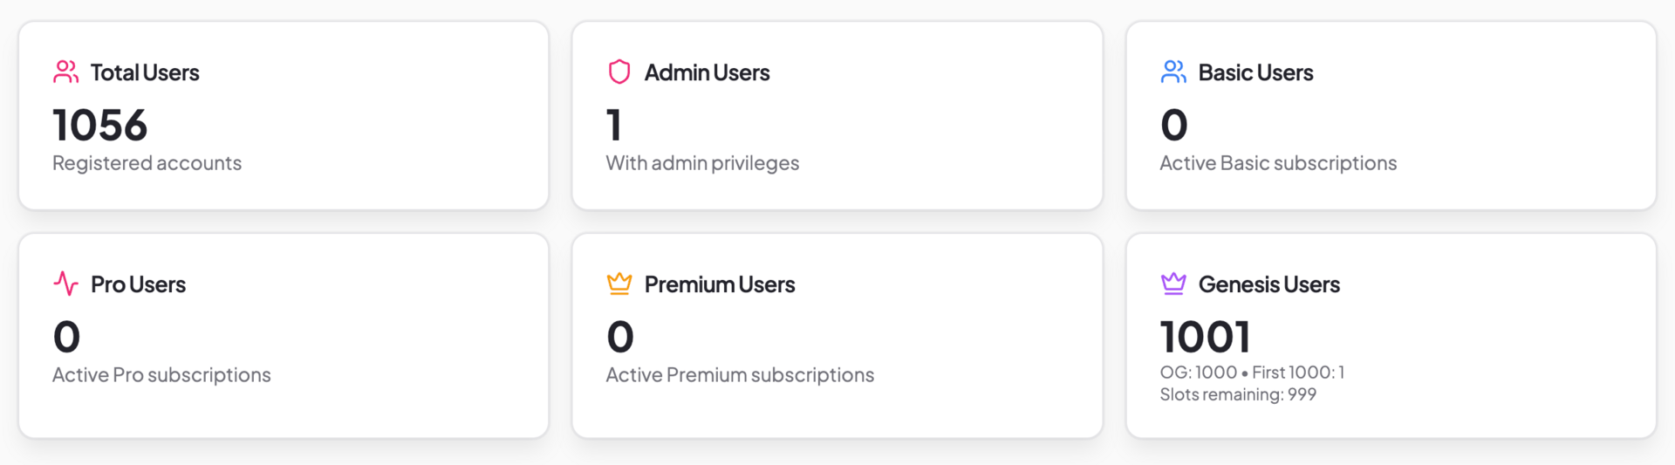Click the pulse activity icon beside Pro Users
Viewport: 1675px width, 465px height.
coord(65,284)
